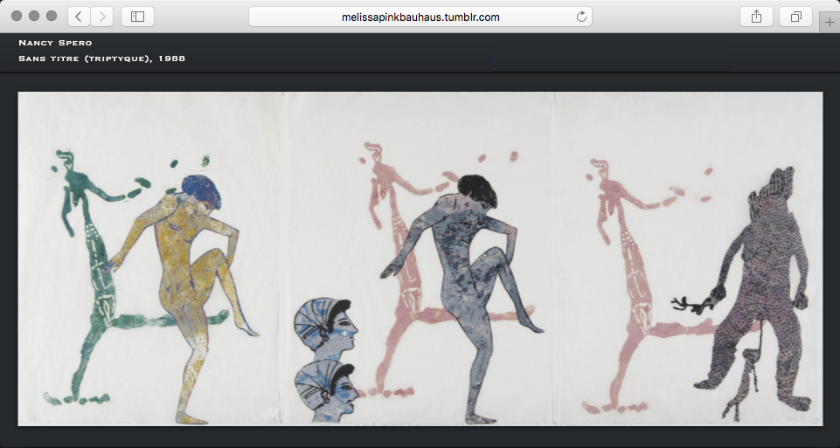The width and height of the screenshot is (840, 448).
Task: Close the Safari window
Action: (x=17, y=17)
